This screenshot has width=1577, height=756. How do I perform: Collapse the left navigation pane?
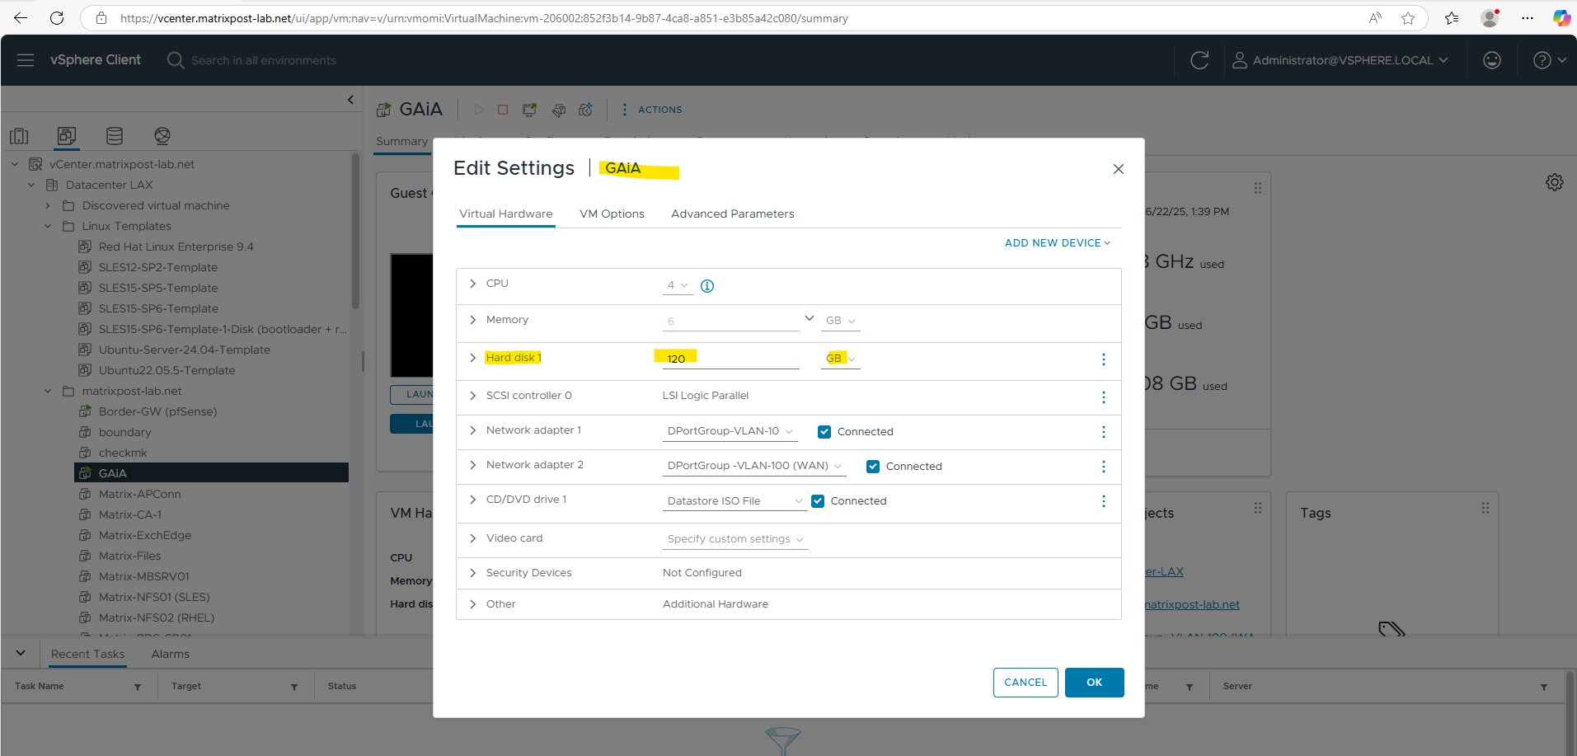coord(350,100)
